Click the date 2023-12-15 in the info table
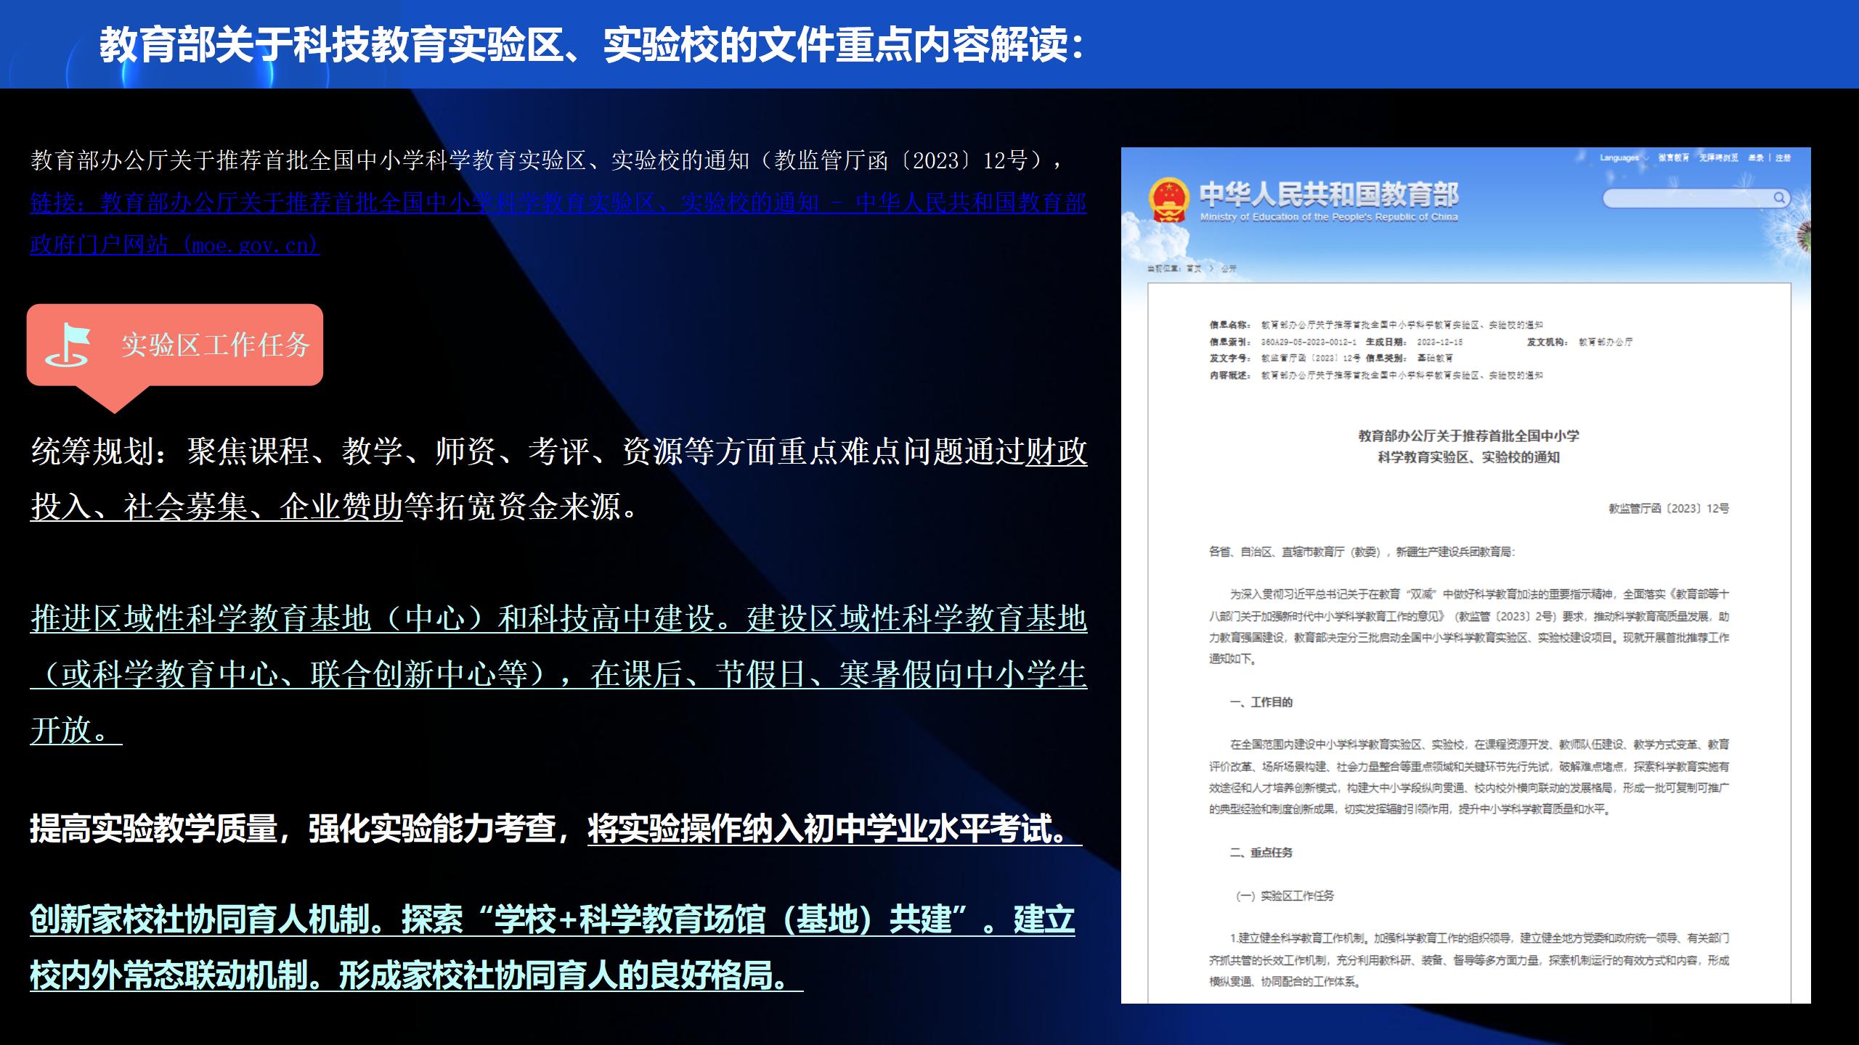 [x=1439, y=342]
